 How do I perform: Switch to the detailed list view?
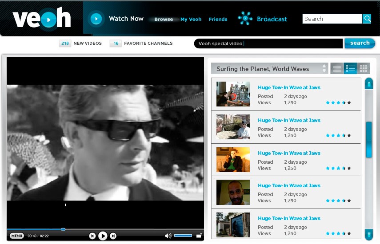point(350,68)
